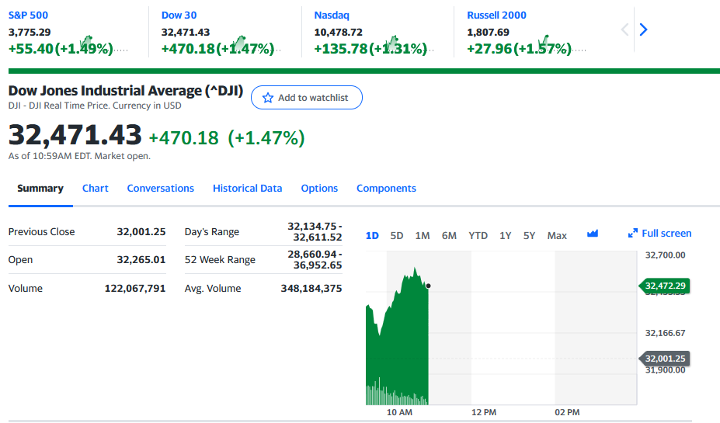Click the current price dot on the chart

coord(429,286)
